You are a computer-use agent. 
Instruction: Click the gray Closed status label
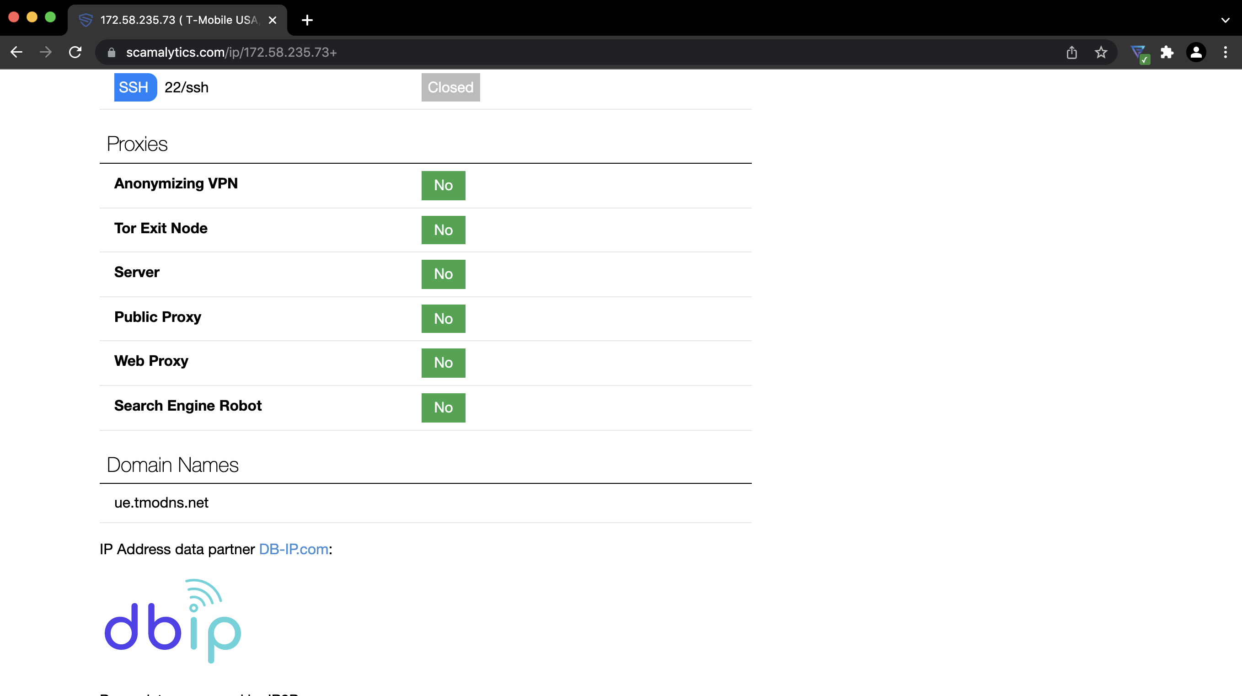[450, 87]
